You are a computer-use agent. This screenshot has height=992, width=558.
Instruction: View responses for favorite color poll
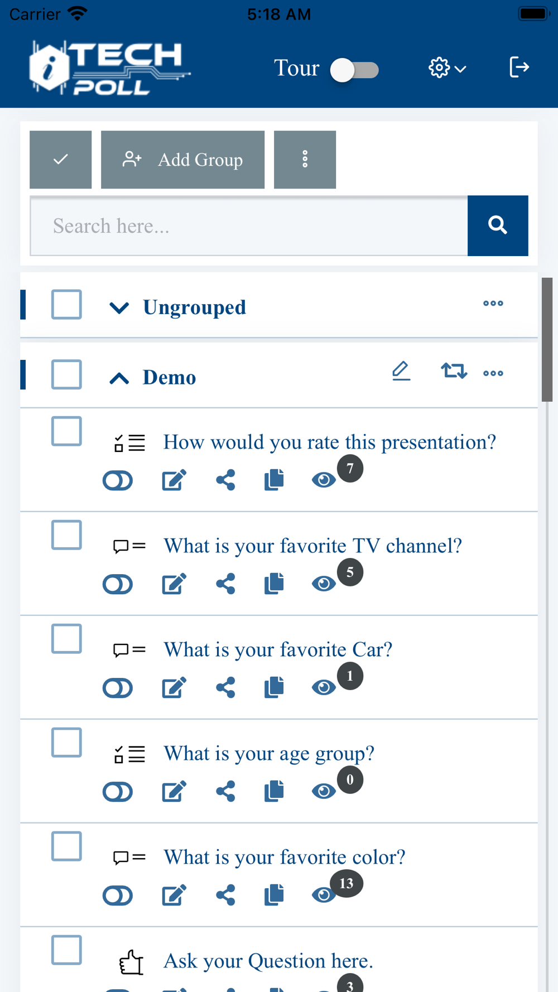[x=324, y=895]
